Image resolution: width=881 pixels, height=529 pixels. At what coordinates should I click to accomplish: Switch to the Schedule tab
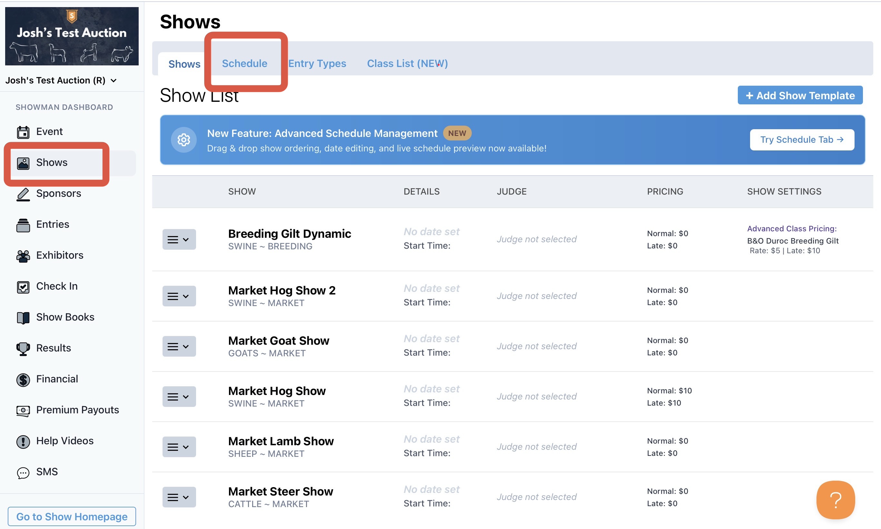244,63
